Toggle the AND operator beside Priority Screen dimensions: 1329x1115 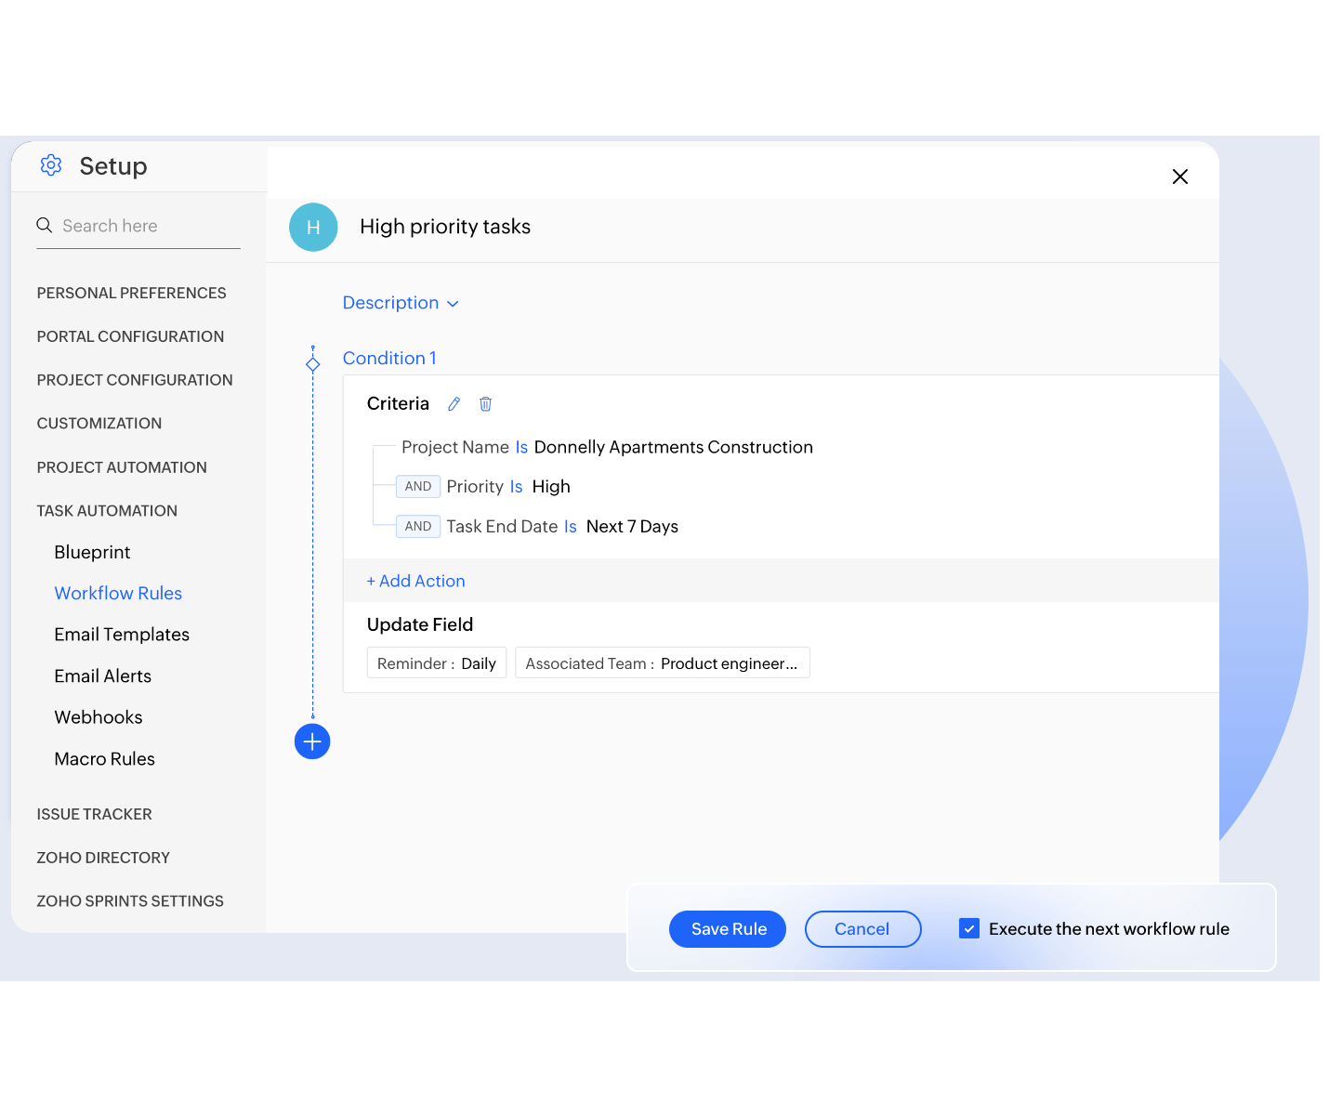pos(417,486)
